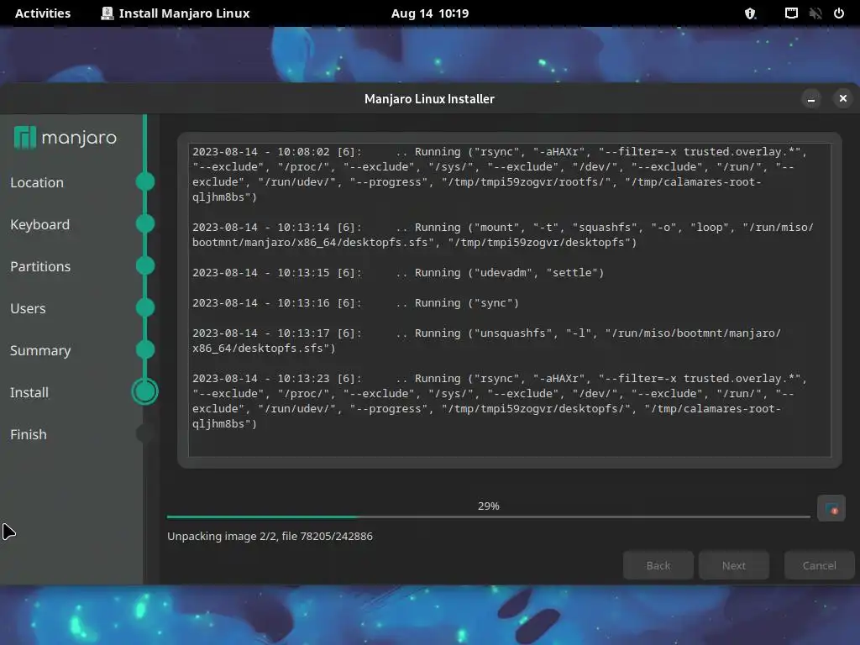This screenshot has height=645, width=860.
Task: Select the Partitions step in sidebar
Action: coord(40,266)
